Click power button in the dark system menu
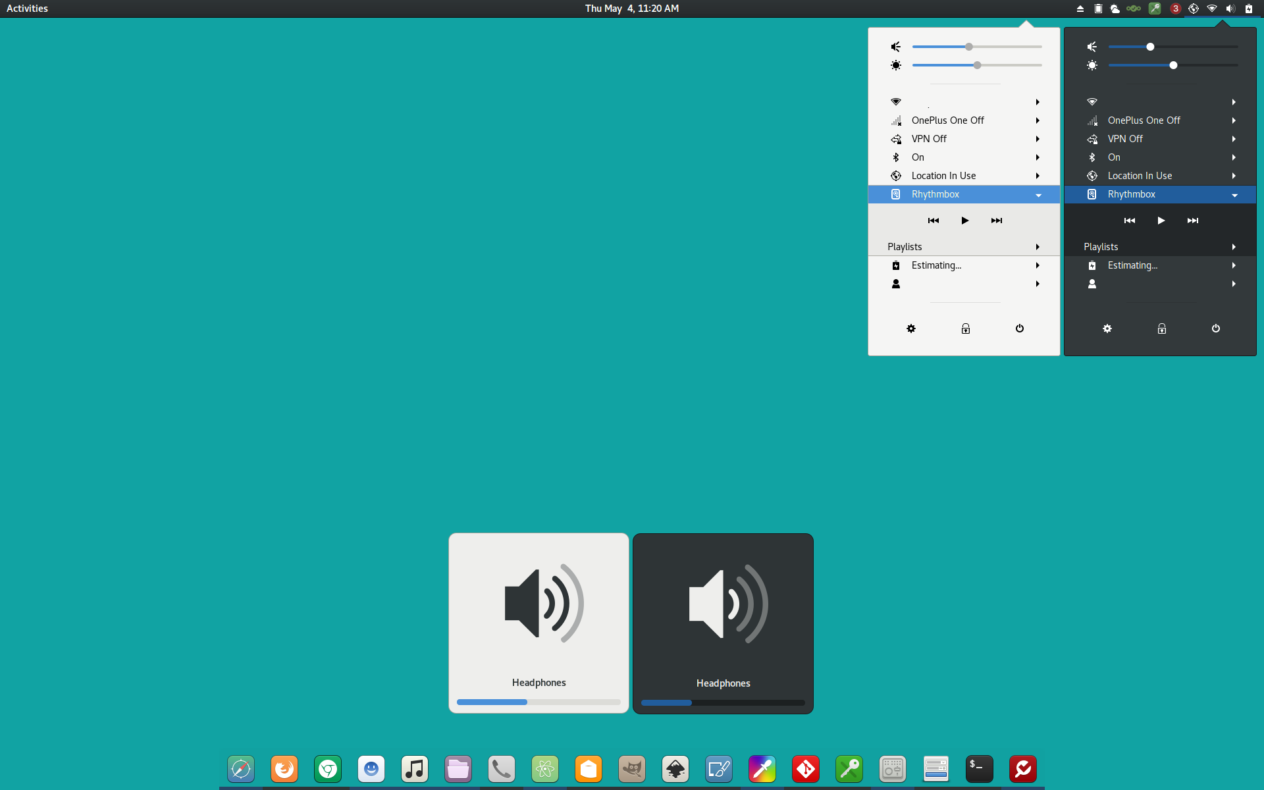The height and width of the screenshot is (790, 1264). click(1216, 329)
